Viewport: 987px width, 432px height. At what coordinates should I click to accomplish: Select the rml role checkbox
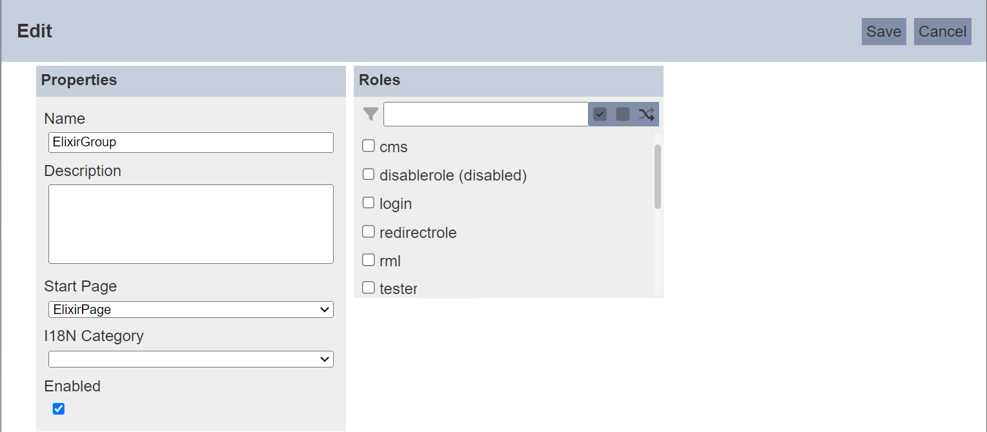(369, 260)
